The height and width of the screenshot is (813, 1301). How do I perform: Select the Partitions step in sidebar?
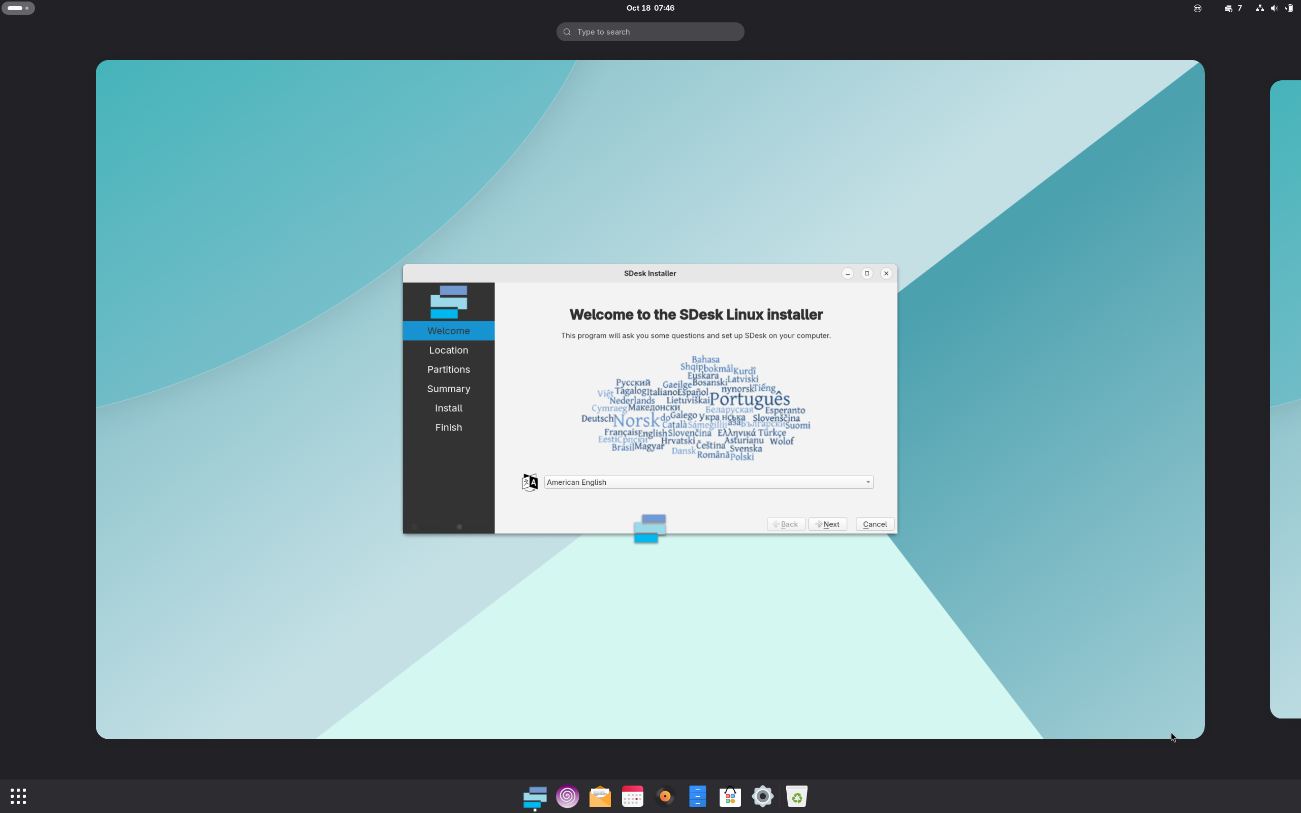pyautogui.click(x=448, y=369)
